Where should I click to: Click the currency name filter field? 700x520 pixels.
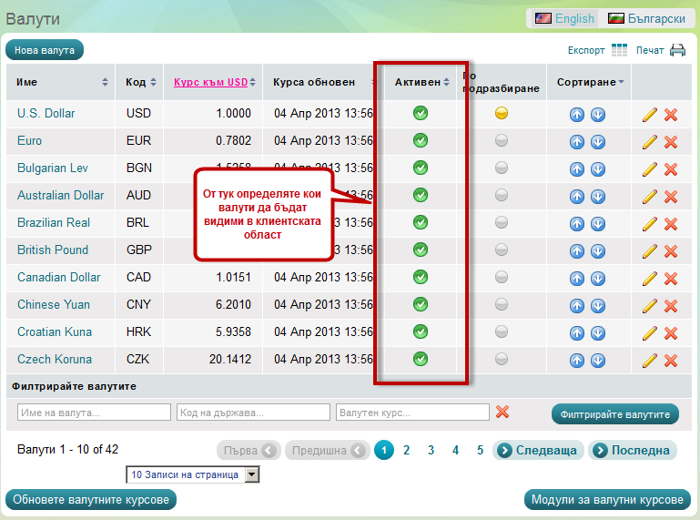click(x=94, y=413)
